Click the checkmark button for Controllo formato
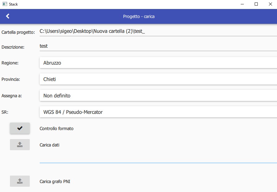Screen dimensions: 277x192 coord(20,128)
